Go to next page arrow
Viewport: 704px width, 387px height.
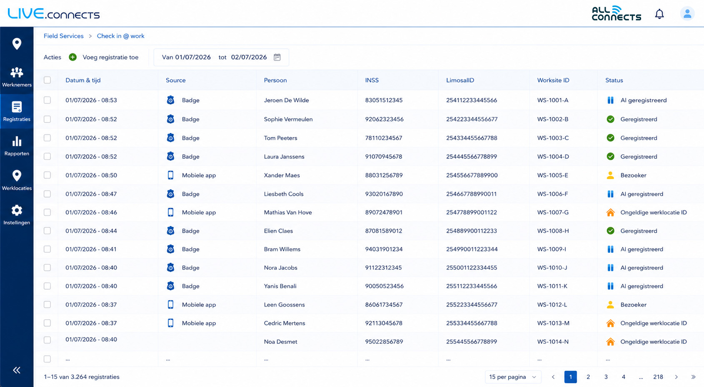click(x=676, y=377)
